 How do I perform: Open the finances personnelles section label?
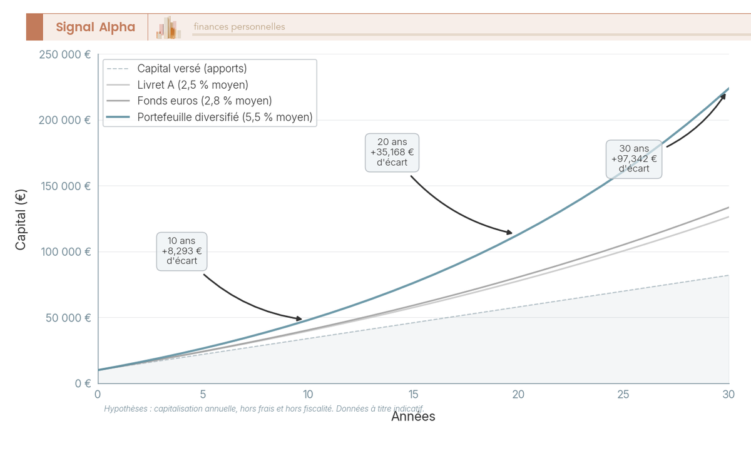point(239,26)
